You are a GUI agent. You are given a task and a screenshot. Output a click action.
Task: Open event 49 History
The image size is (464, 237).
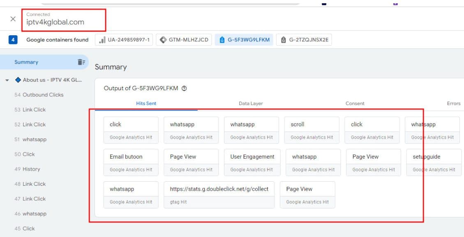(27, 169)
